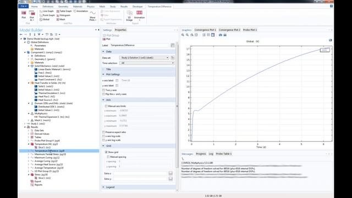Toggle the legend button in Graphics toolbar

click(213, 35)
